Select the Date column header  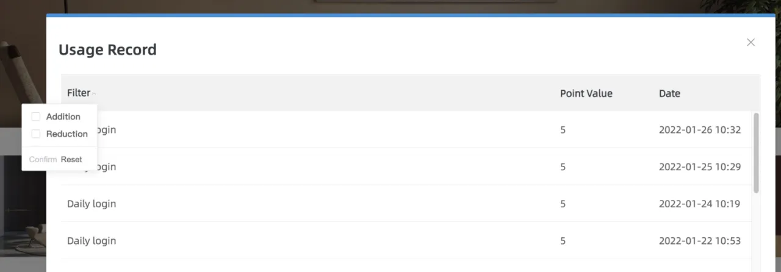(669, 93)
